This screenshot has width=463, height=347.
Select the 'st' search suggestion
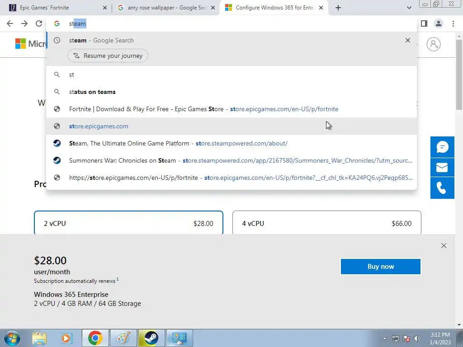point(231,75)
